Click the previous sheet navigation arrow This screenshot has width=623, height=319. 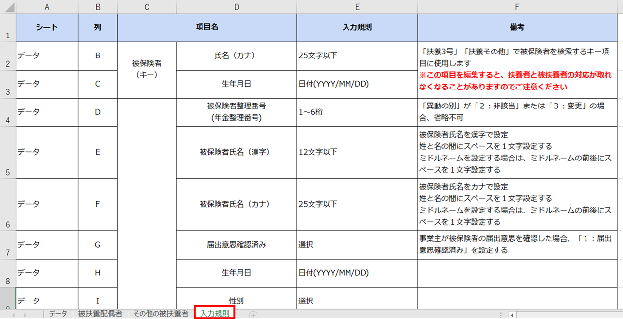pyautogui.click(x=13, y=315)
